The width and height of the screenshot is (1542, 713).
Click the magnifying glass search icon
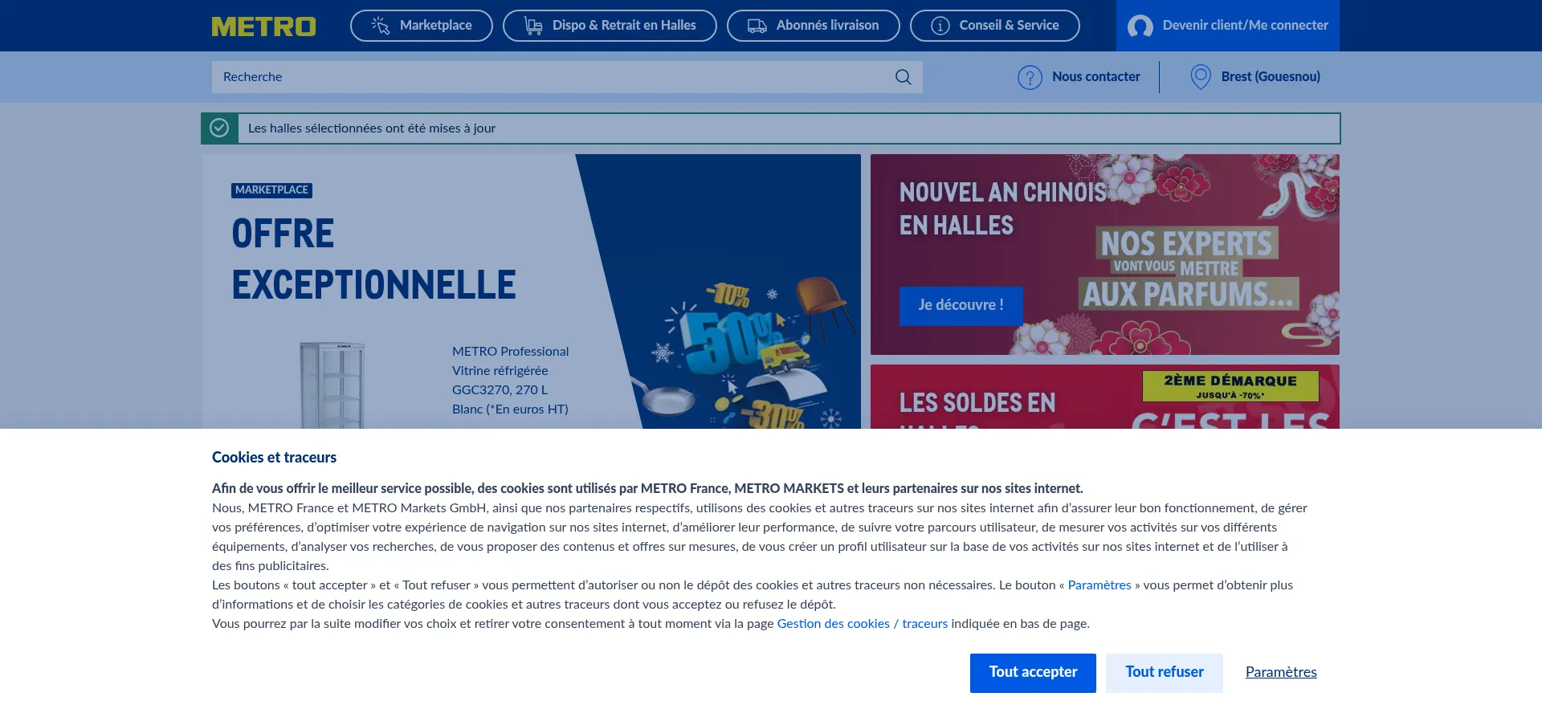[903, 77]
